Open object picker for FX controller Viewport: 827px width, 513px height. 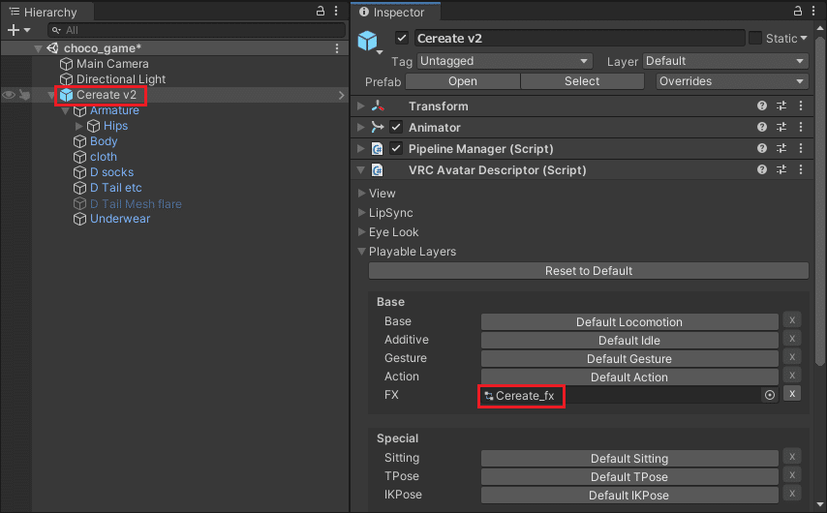pos(770,396)
